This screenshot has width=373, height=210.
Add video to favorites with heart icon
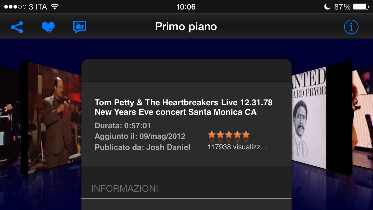[48, 27]
